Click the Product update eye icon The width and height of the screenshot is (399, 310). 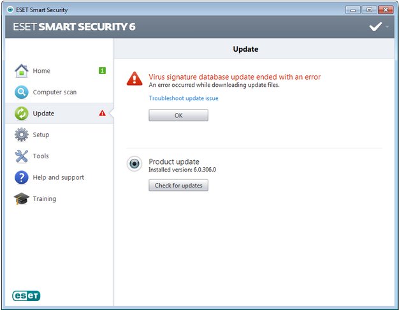click(134, 163)
